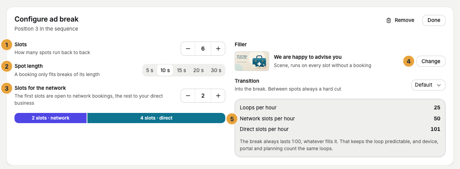The image size is (460, 169).
Task: Choose the 15 s spot length
Action: tap(181, 71)
